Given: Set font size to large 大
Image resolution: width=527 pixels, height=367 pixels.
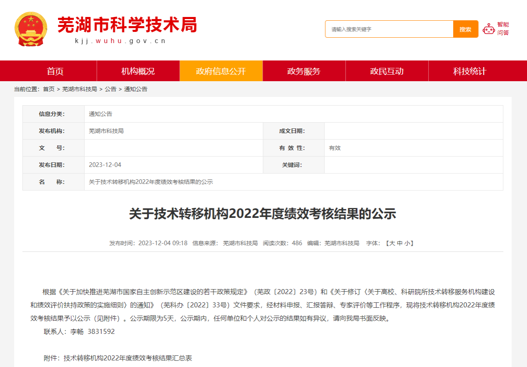Looking at the screenshot, I should (x=392, y=243).
